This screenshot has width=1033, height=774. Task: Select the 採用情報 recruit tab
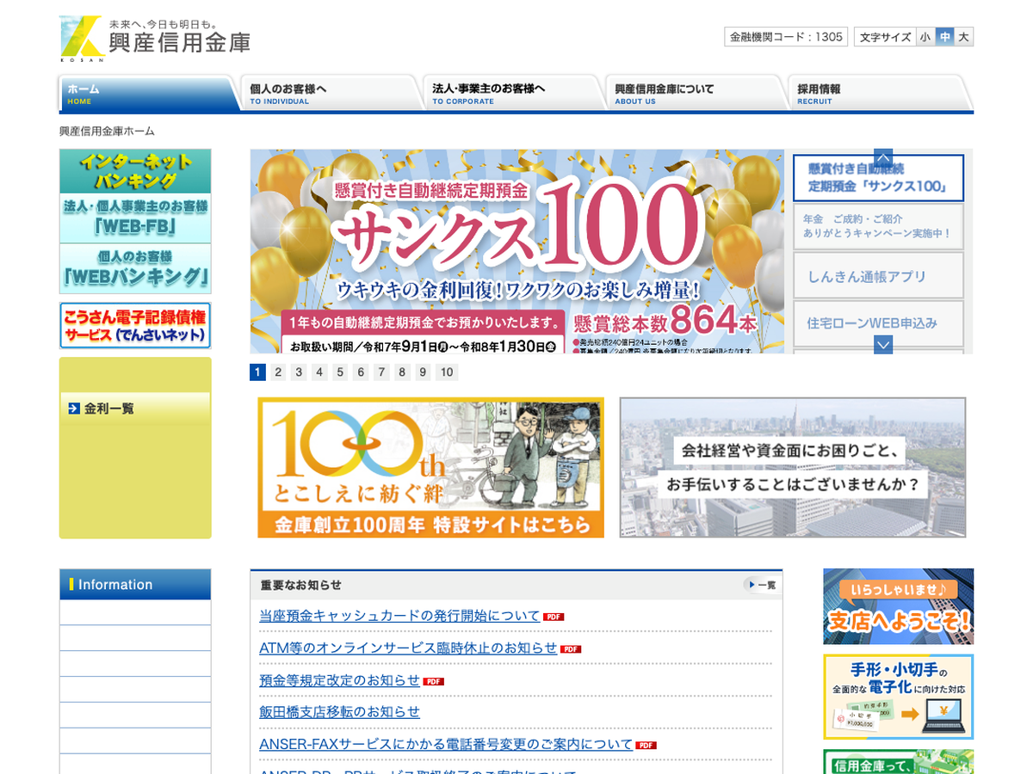[x=878, y=93]
